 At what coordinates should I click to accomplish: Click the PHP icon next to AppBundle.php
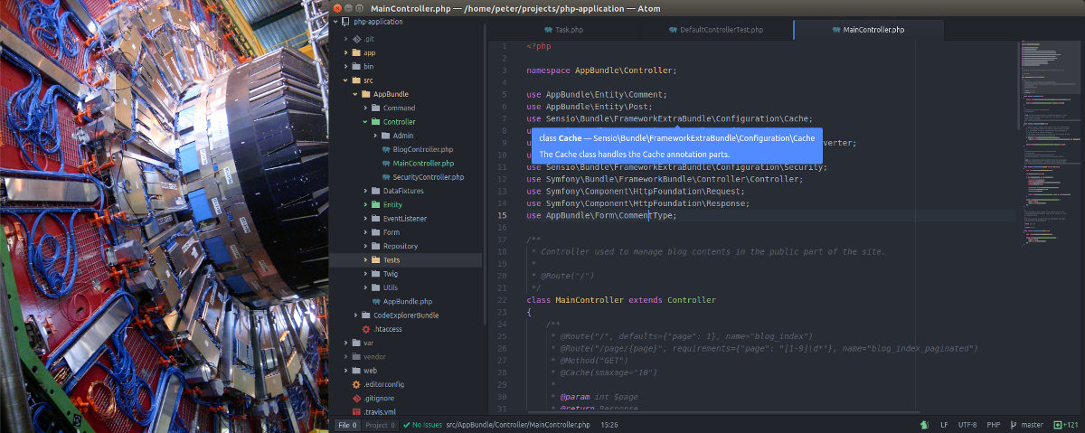point(376,301)
